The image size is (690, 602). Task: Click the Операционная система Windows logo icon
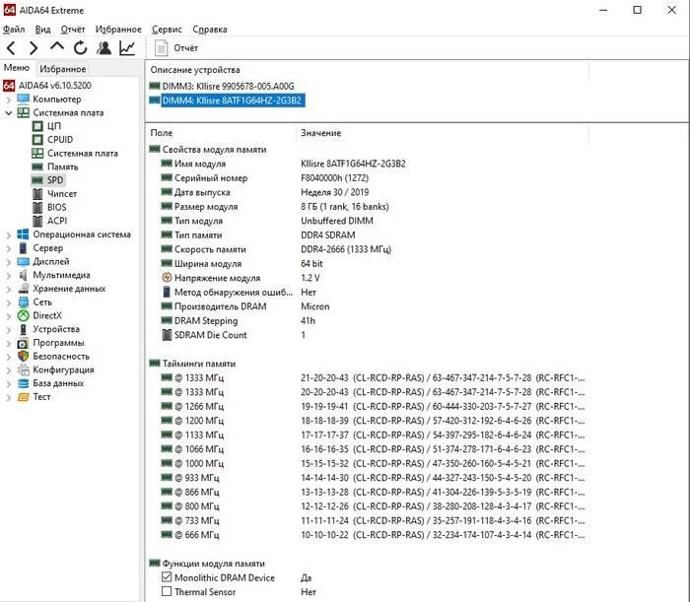click(x=24, y=234)
